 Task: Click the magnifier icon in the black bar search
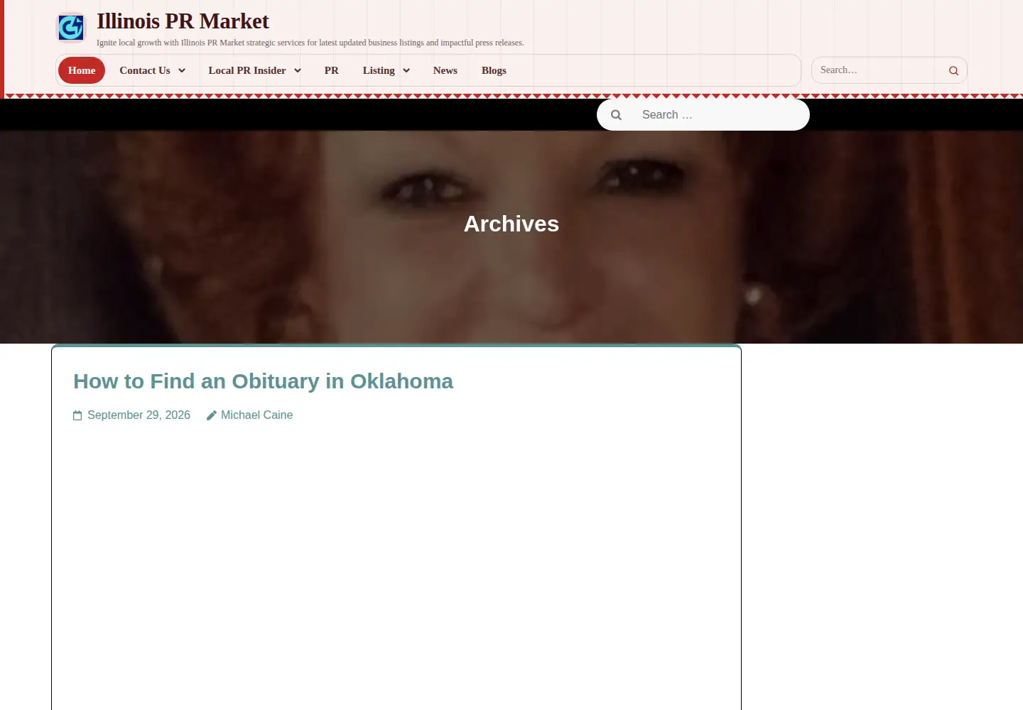tap(616, 115)
